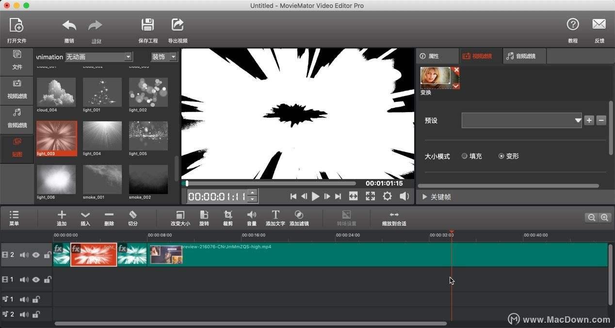The width and height of the screenshot is (615, 328).
Task: Export video with 导出视频 icon
Action: (x=178, y=25)
